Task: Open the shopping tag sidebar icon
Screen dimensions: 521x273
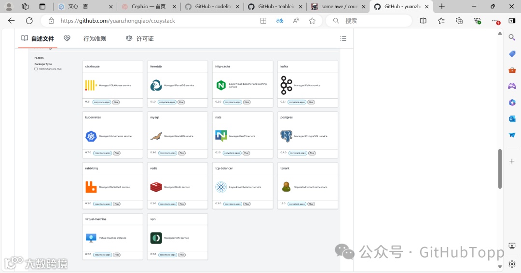Action: pyautogui.click(x=512, y=54)
